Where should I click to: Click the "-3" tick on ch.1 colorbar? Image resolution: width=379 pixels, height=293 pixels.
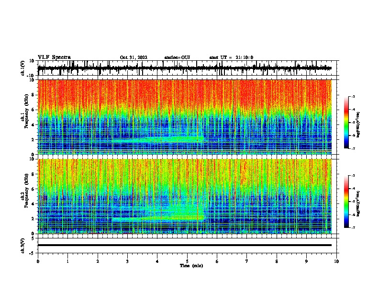tap(353, 97)
